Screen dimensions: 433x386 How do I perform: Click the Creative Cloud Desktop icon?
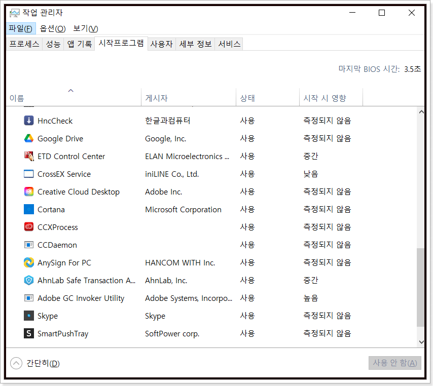click(x=29, y=191)
